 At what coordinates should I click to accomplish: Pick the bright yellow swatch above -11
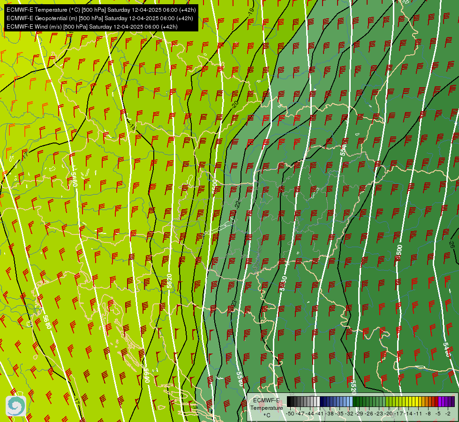(417, 401)
